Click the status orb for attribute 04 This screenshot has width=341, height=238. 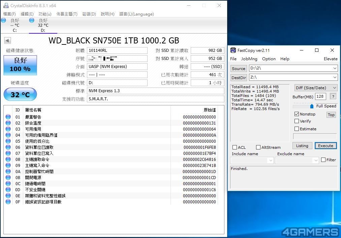[8, 135]
